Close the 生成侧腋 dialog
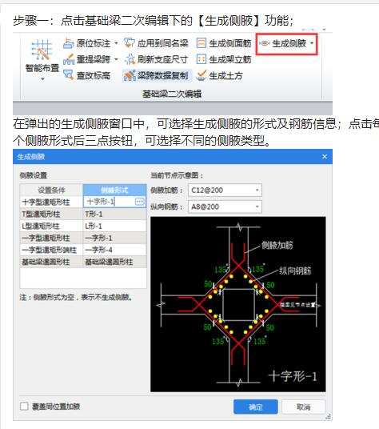 325,157
